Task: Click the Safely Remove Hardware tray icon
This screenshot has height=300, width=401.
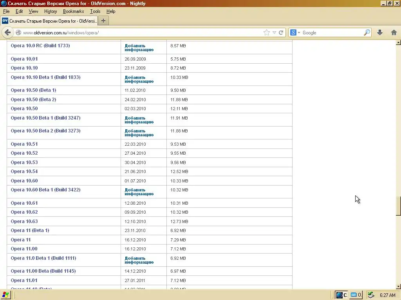Action: (371, 295)
